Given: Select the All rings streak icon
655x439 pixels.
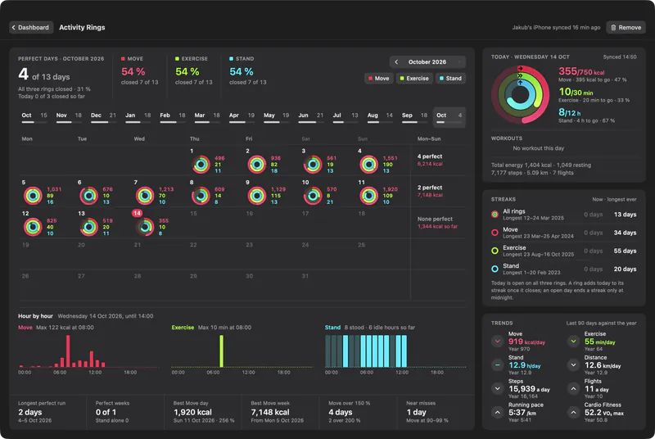Looking at the screenshot, I should (495, 215).
